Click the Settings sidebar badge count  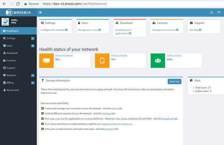point(33,38)
